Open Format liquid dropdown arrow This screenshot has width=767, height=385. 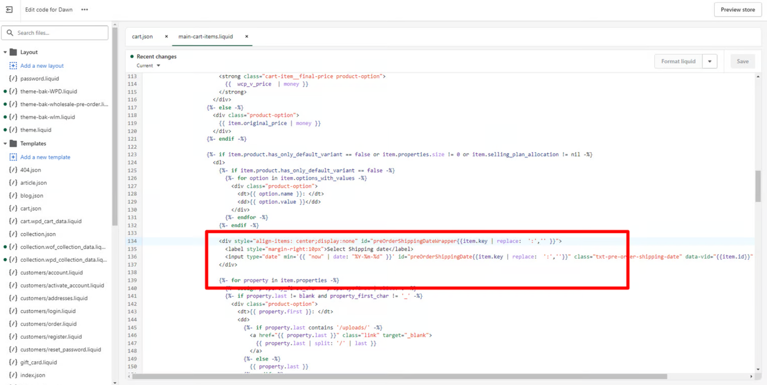click(710, 61)
